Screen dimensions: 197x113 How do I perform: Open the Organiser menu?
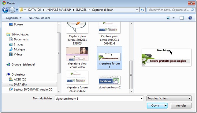(13, 18)
